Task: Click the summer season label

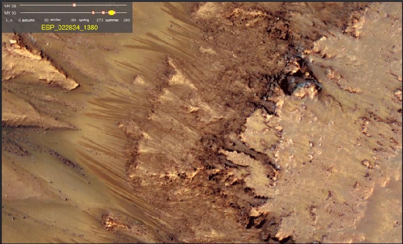Action: click(112, 21)
